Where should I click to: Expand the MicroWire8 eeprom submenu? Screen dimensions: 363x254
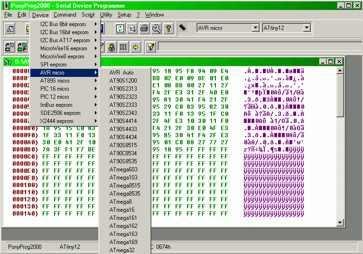pos(65,56)
